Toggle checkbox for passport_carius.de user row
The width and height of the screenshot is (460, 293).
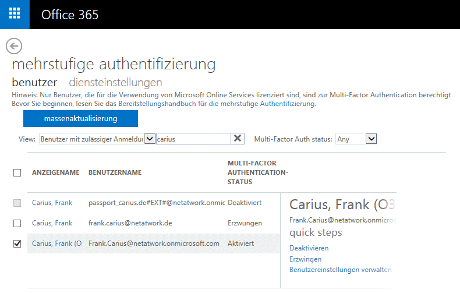17,203
